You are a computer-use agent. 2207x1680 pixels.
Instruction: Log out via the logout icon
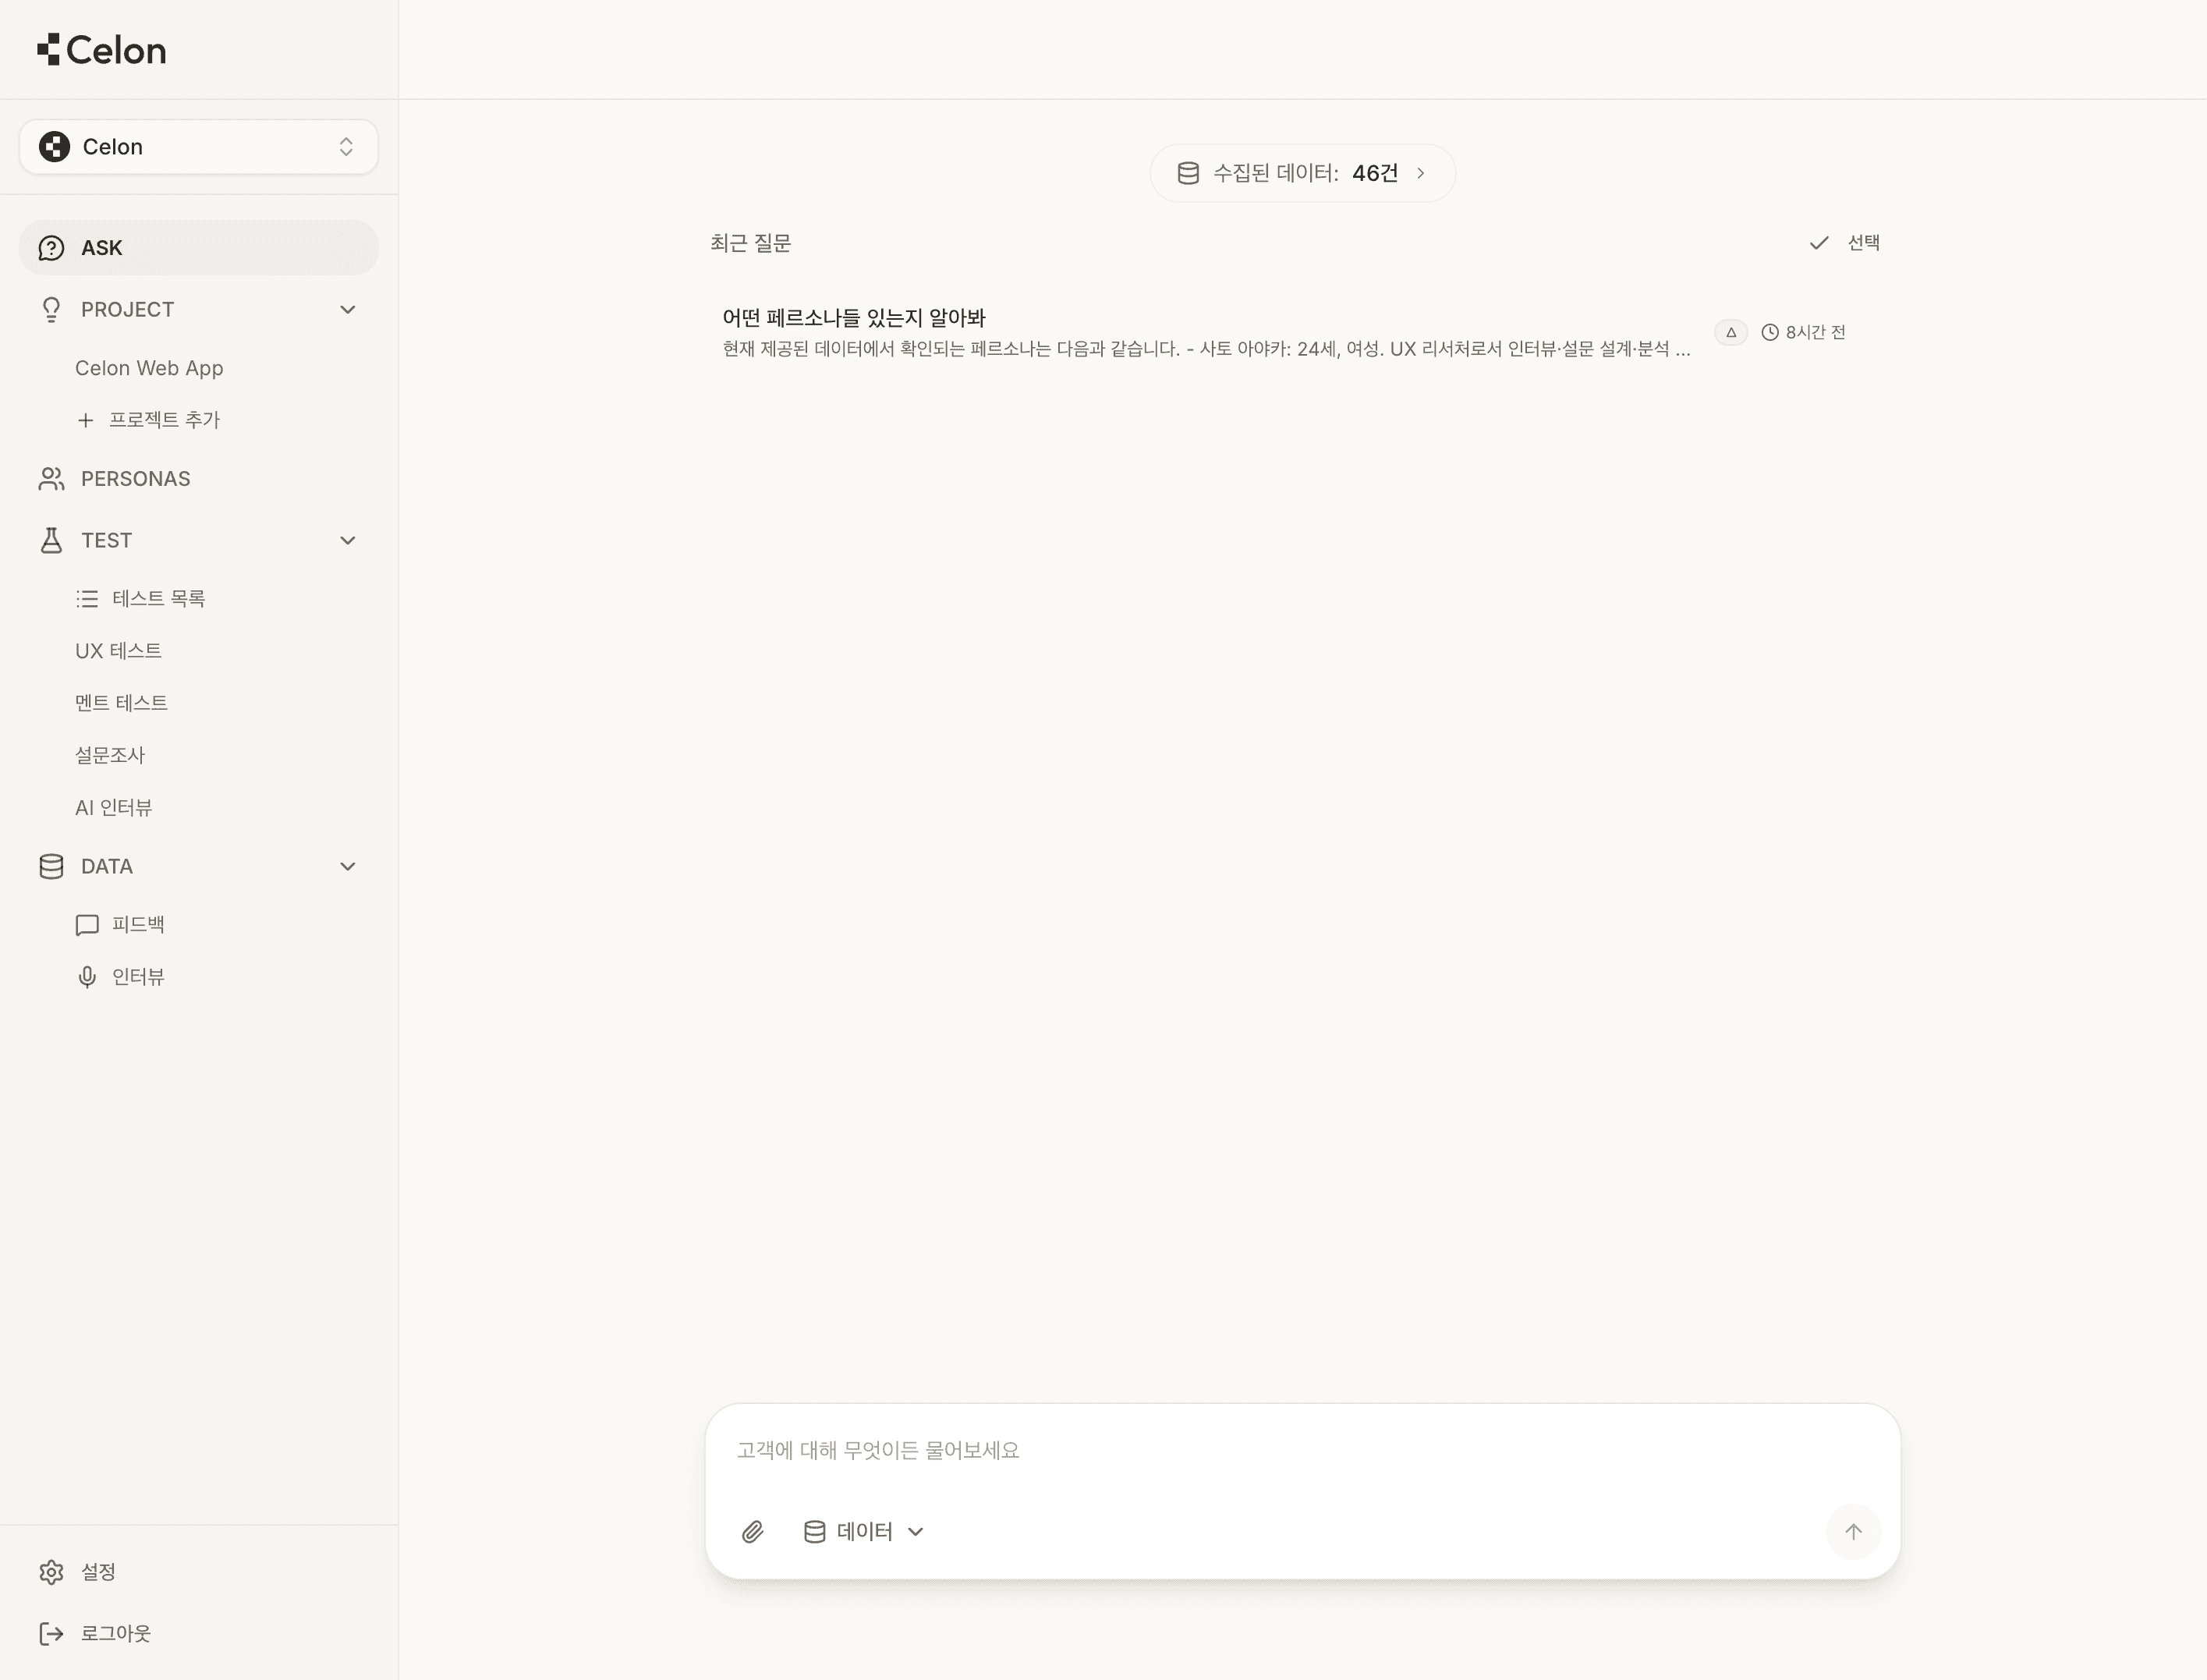pyautogui.click(x=52, y=1633)
